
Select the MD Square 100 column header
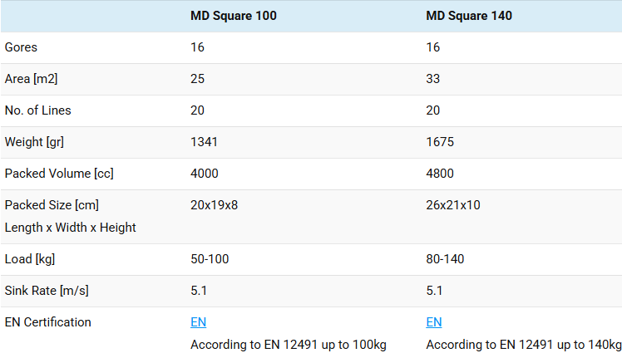tap(233, 16)
